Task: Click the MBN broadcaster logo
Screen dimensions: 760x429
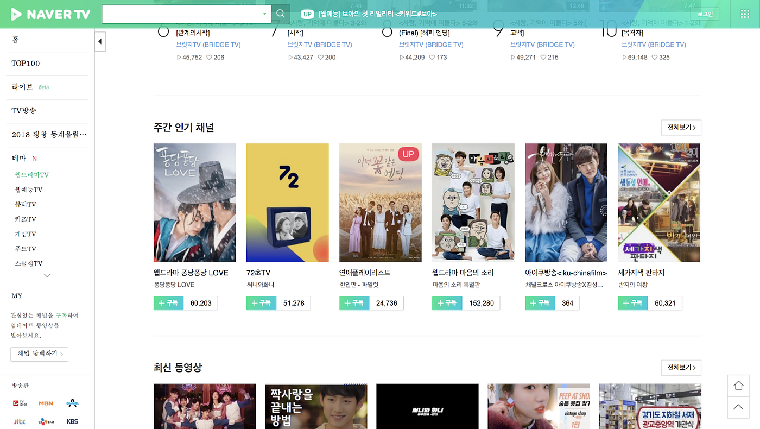Action: (46, 403)
